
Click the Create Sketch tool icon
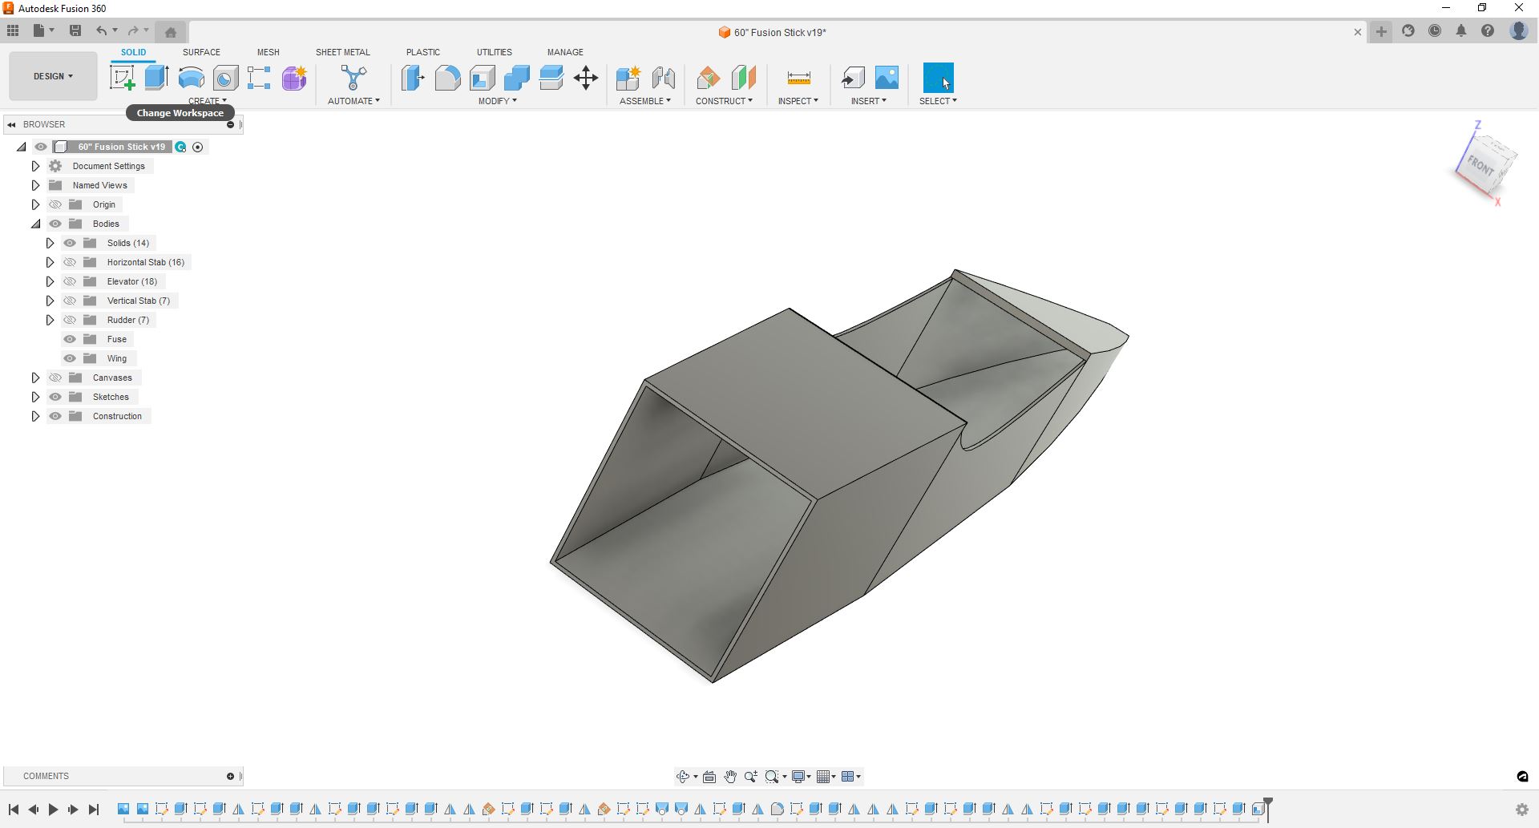click(123, 78)
